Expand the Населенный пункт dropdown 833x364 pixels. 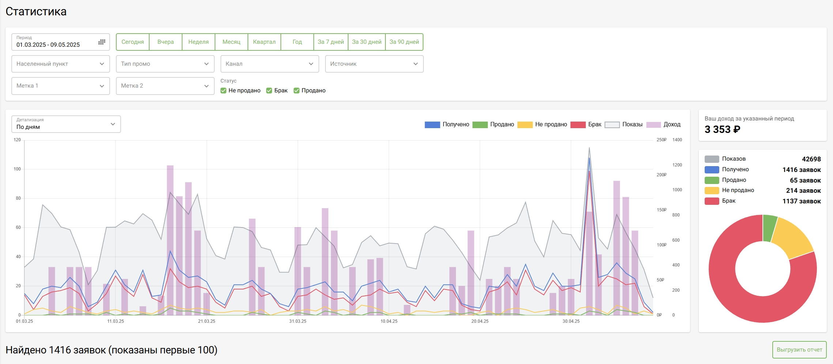61,64
